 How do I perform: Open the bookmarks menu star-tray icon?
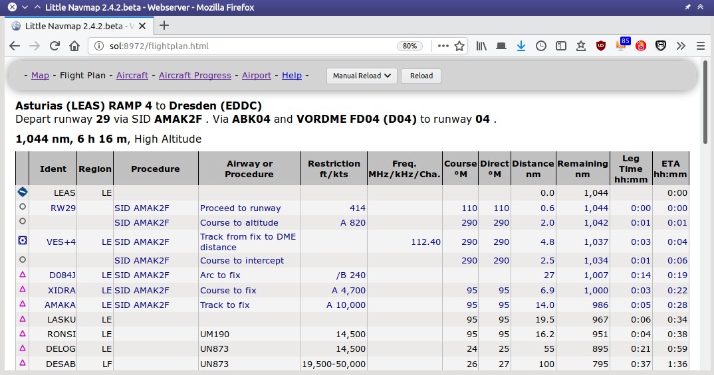[x=581, y=46]
